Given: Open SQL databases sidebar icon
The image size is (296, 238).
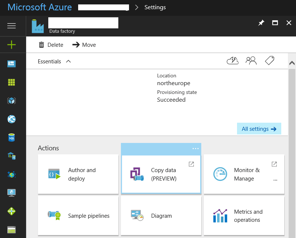Looking at the screenshot, I should (x=11, y=137).
